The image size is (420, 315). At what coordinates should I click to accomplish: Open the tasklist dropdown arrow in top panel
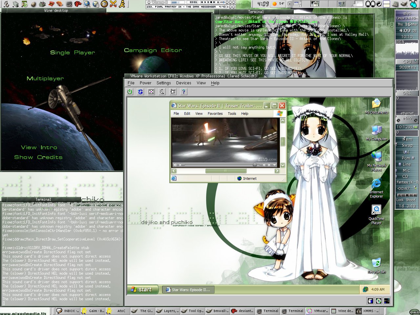pyautogui.click(x=290, y=4)
